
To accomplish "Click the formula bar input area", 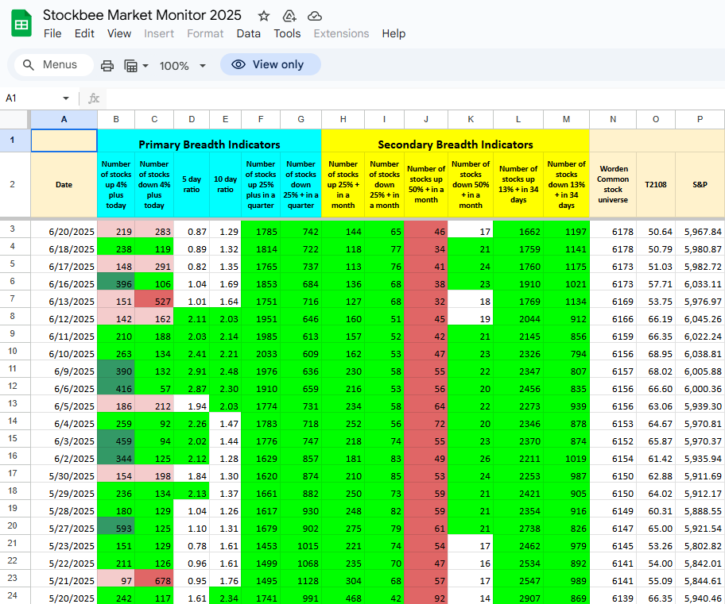I will [415, 98].
